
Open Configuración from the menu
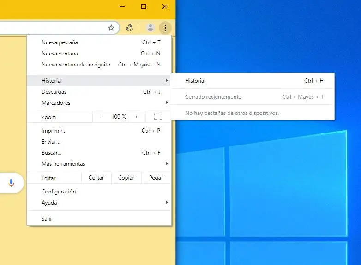click(x=99, y=192)
